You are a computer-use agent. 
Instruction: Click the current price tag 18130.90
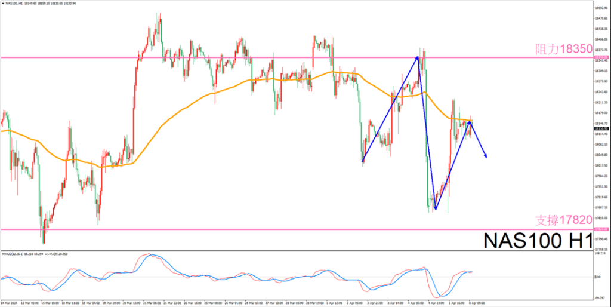tap(600, 128)
